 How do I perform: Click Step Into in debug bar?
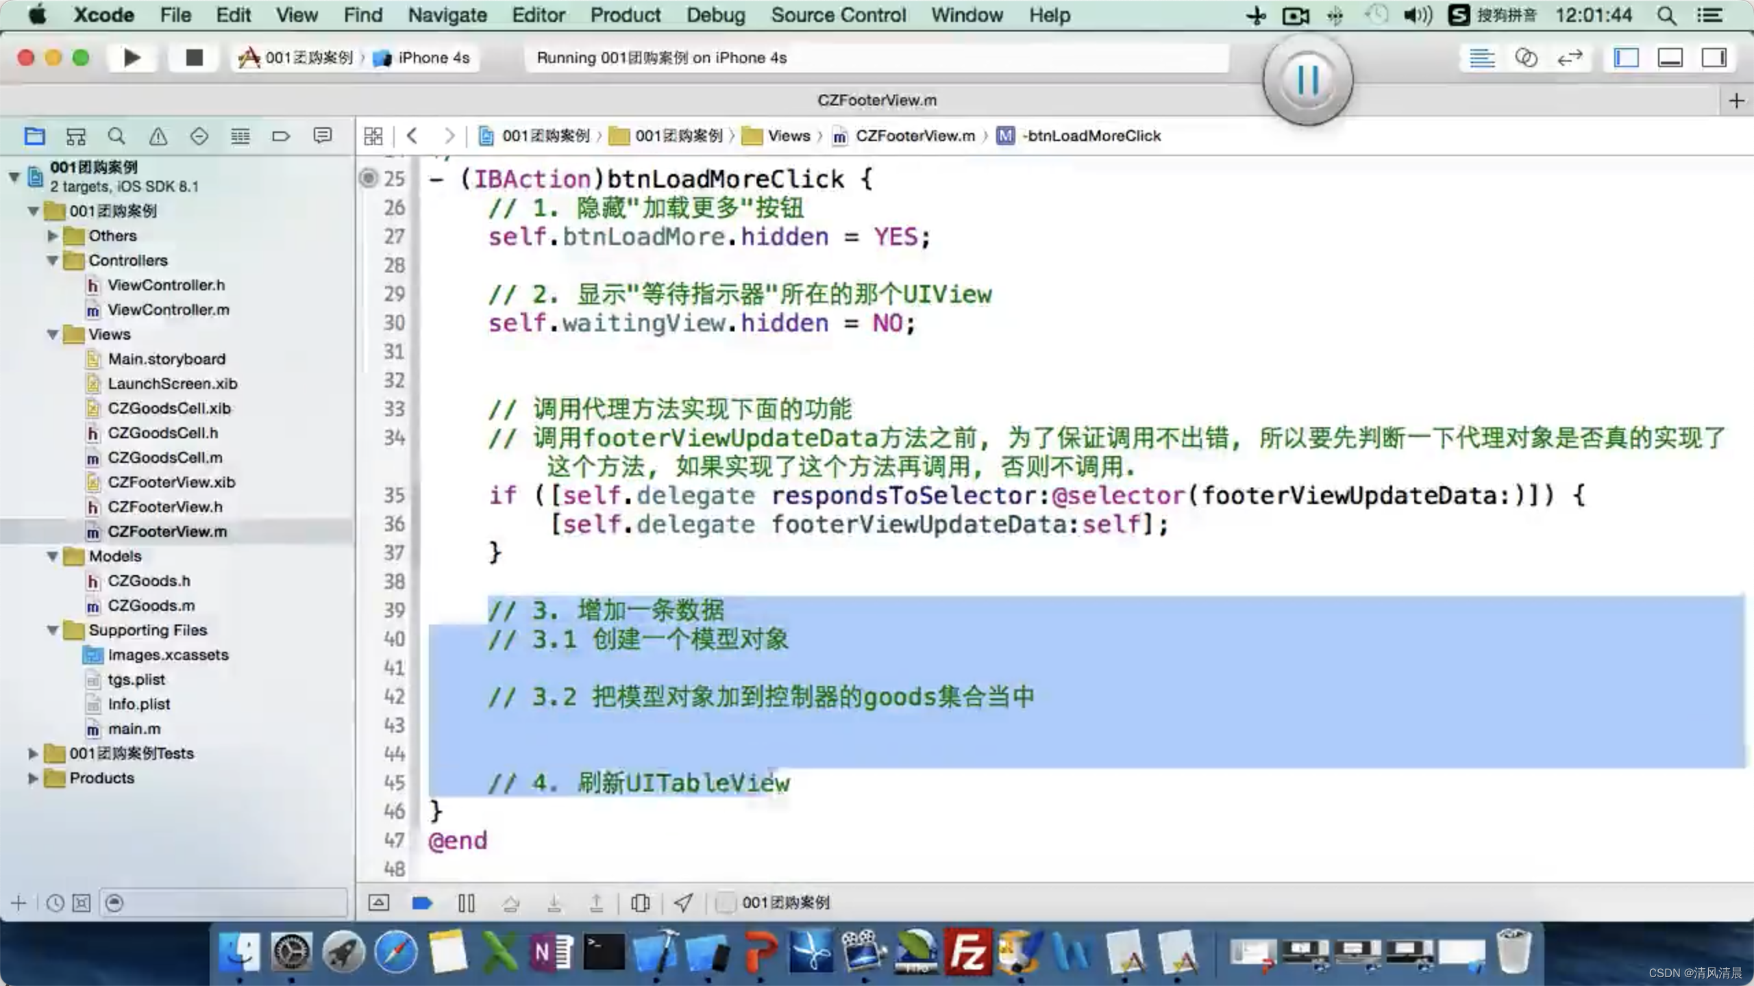coord(554,903)
